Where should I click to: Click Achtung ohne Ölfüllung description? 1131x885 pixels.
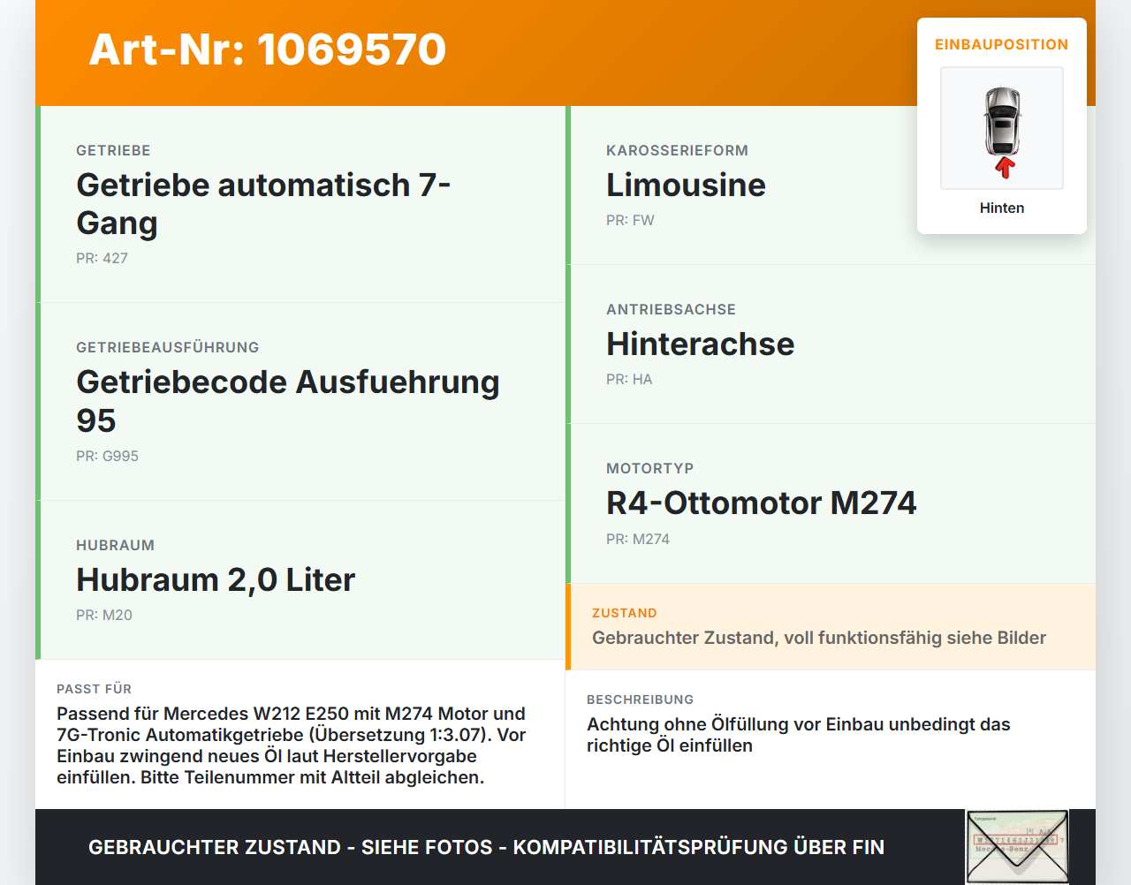click(x=799, y=735)
